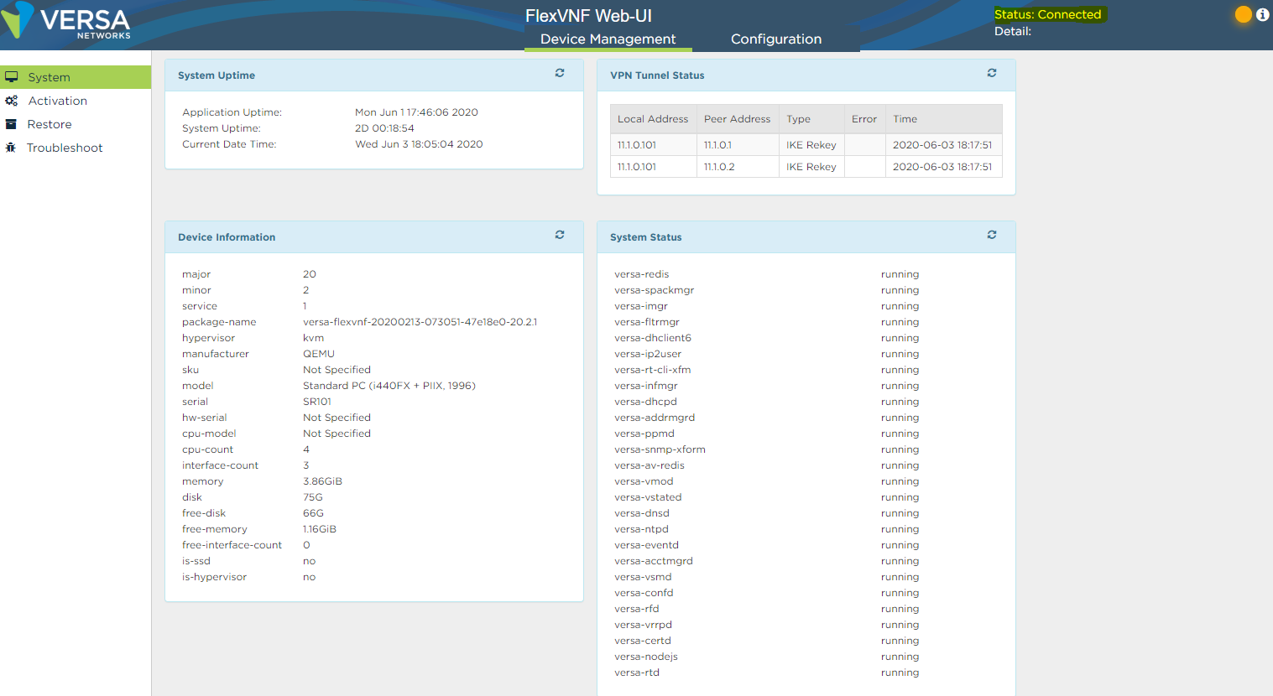Refresh the VPN Tunnel Status panel
Image resolution: width=1273 pixels, height=696 pixels.
tap(992, 74)
